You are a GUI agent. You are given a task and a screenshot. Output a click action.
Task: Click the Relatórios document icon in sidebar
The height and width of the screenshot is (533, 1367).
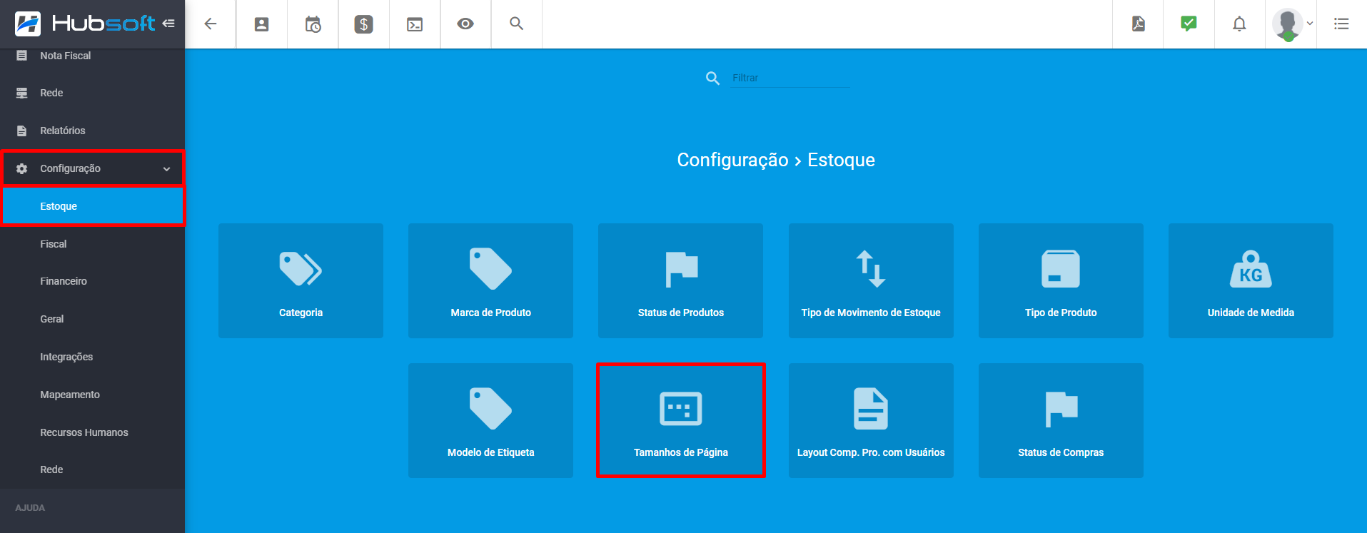point(22,131)
